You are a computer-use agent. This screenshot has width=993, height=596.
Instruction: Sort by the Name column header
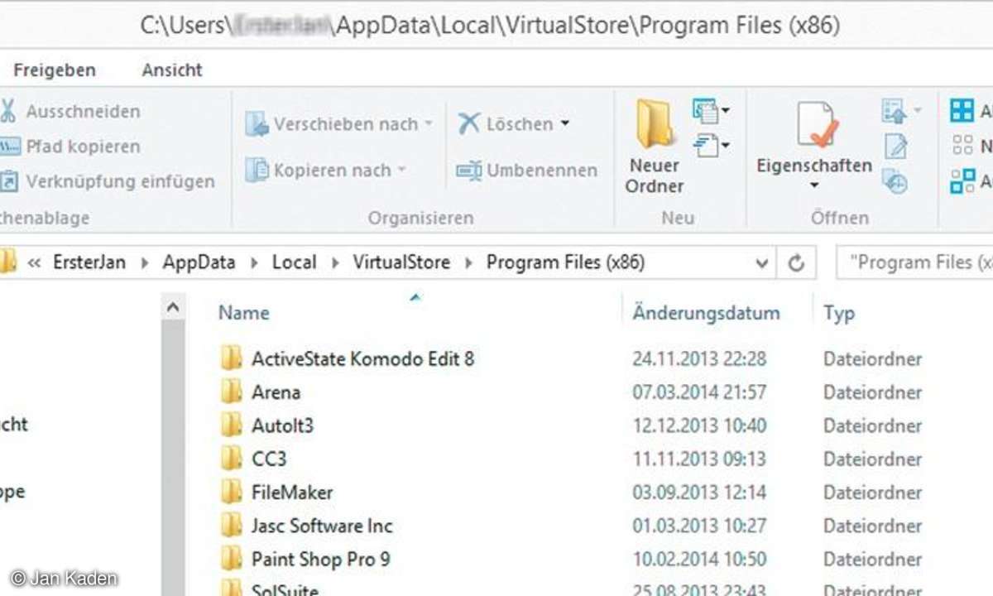pyautogui.click(x=244, y=313)
